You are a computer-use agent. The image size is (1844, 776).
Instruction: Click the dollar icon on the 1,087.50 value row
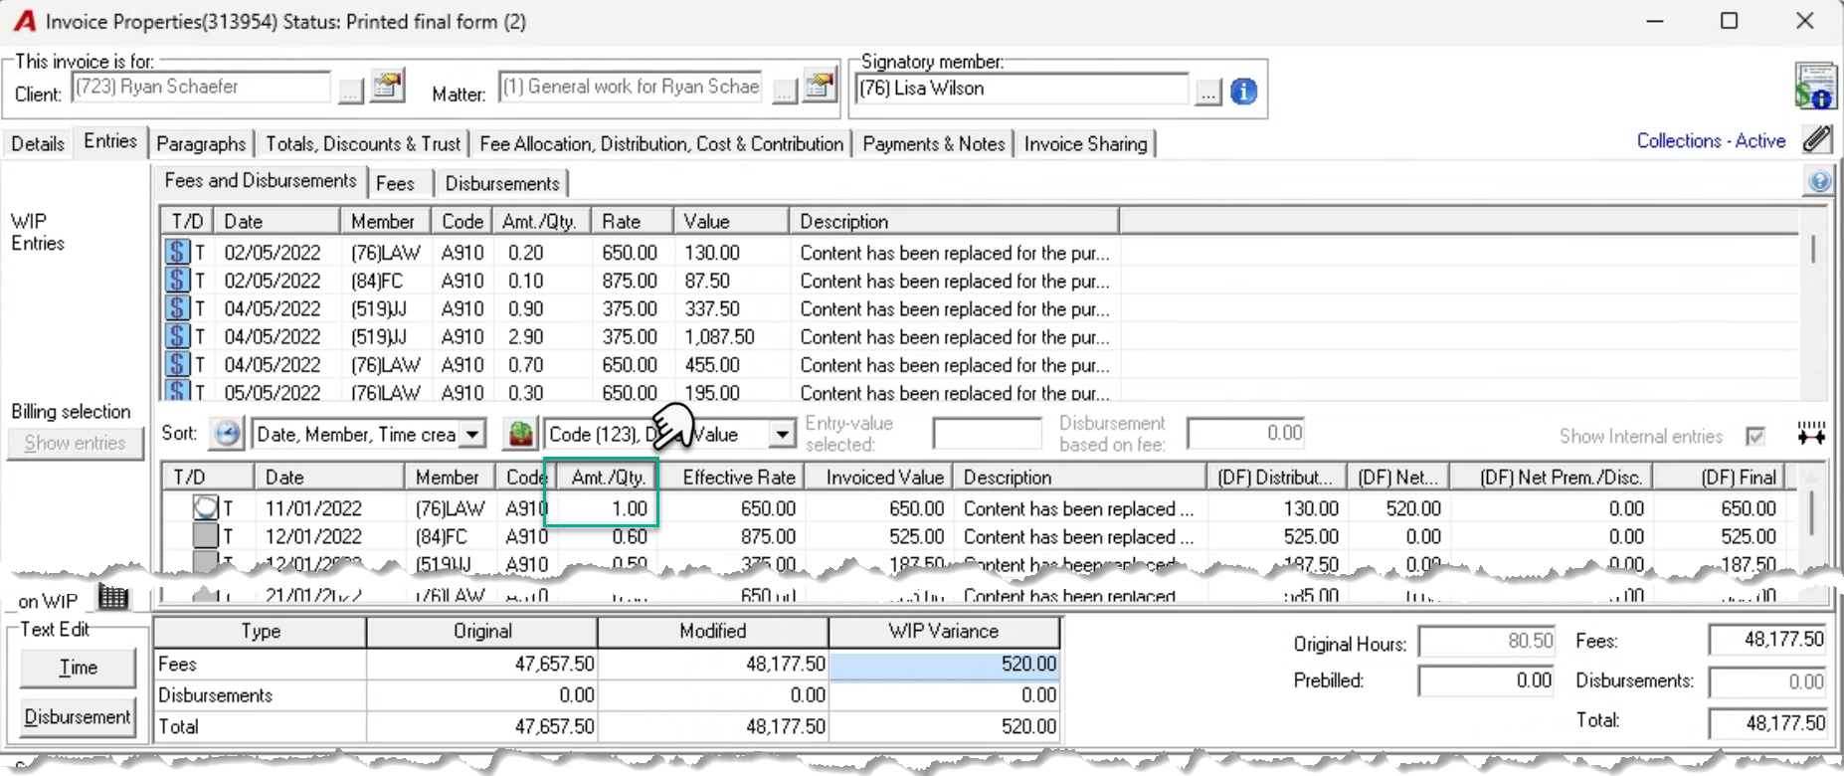(177, 336)
